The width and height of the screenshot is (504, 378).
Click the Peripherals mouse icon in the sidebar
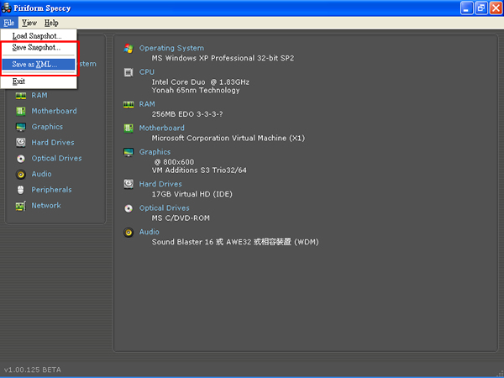(21, 190)
